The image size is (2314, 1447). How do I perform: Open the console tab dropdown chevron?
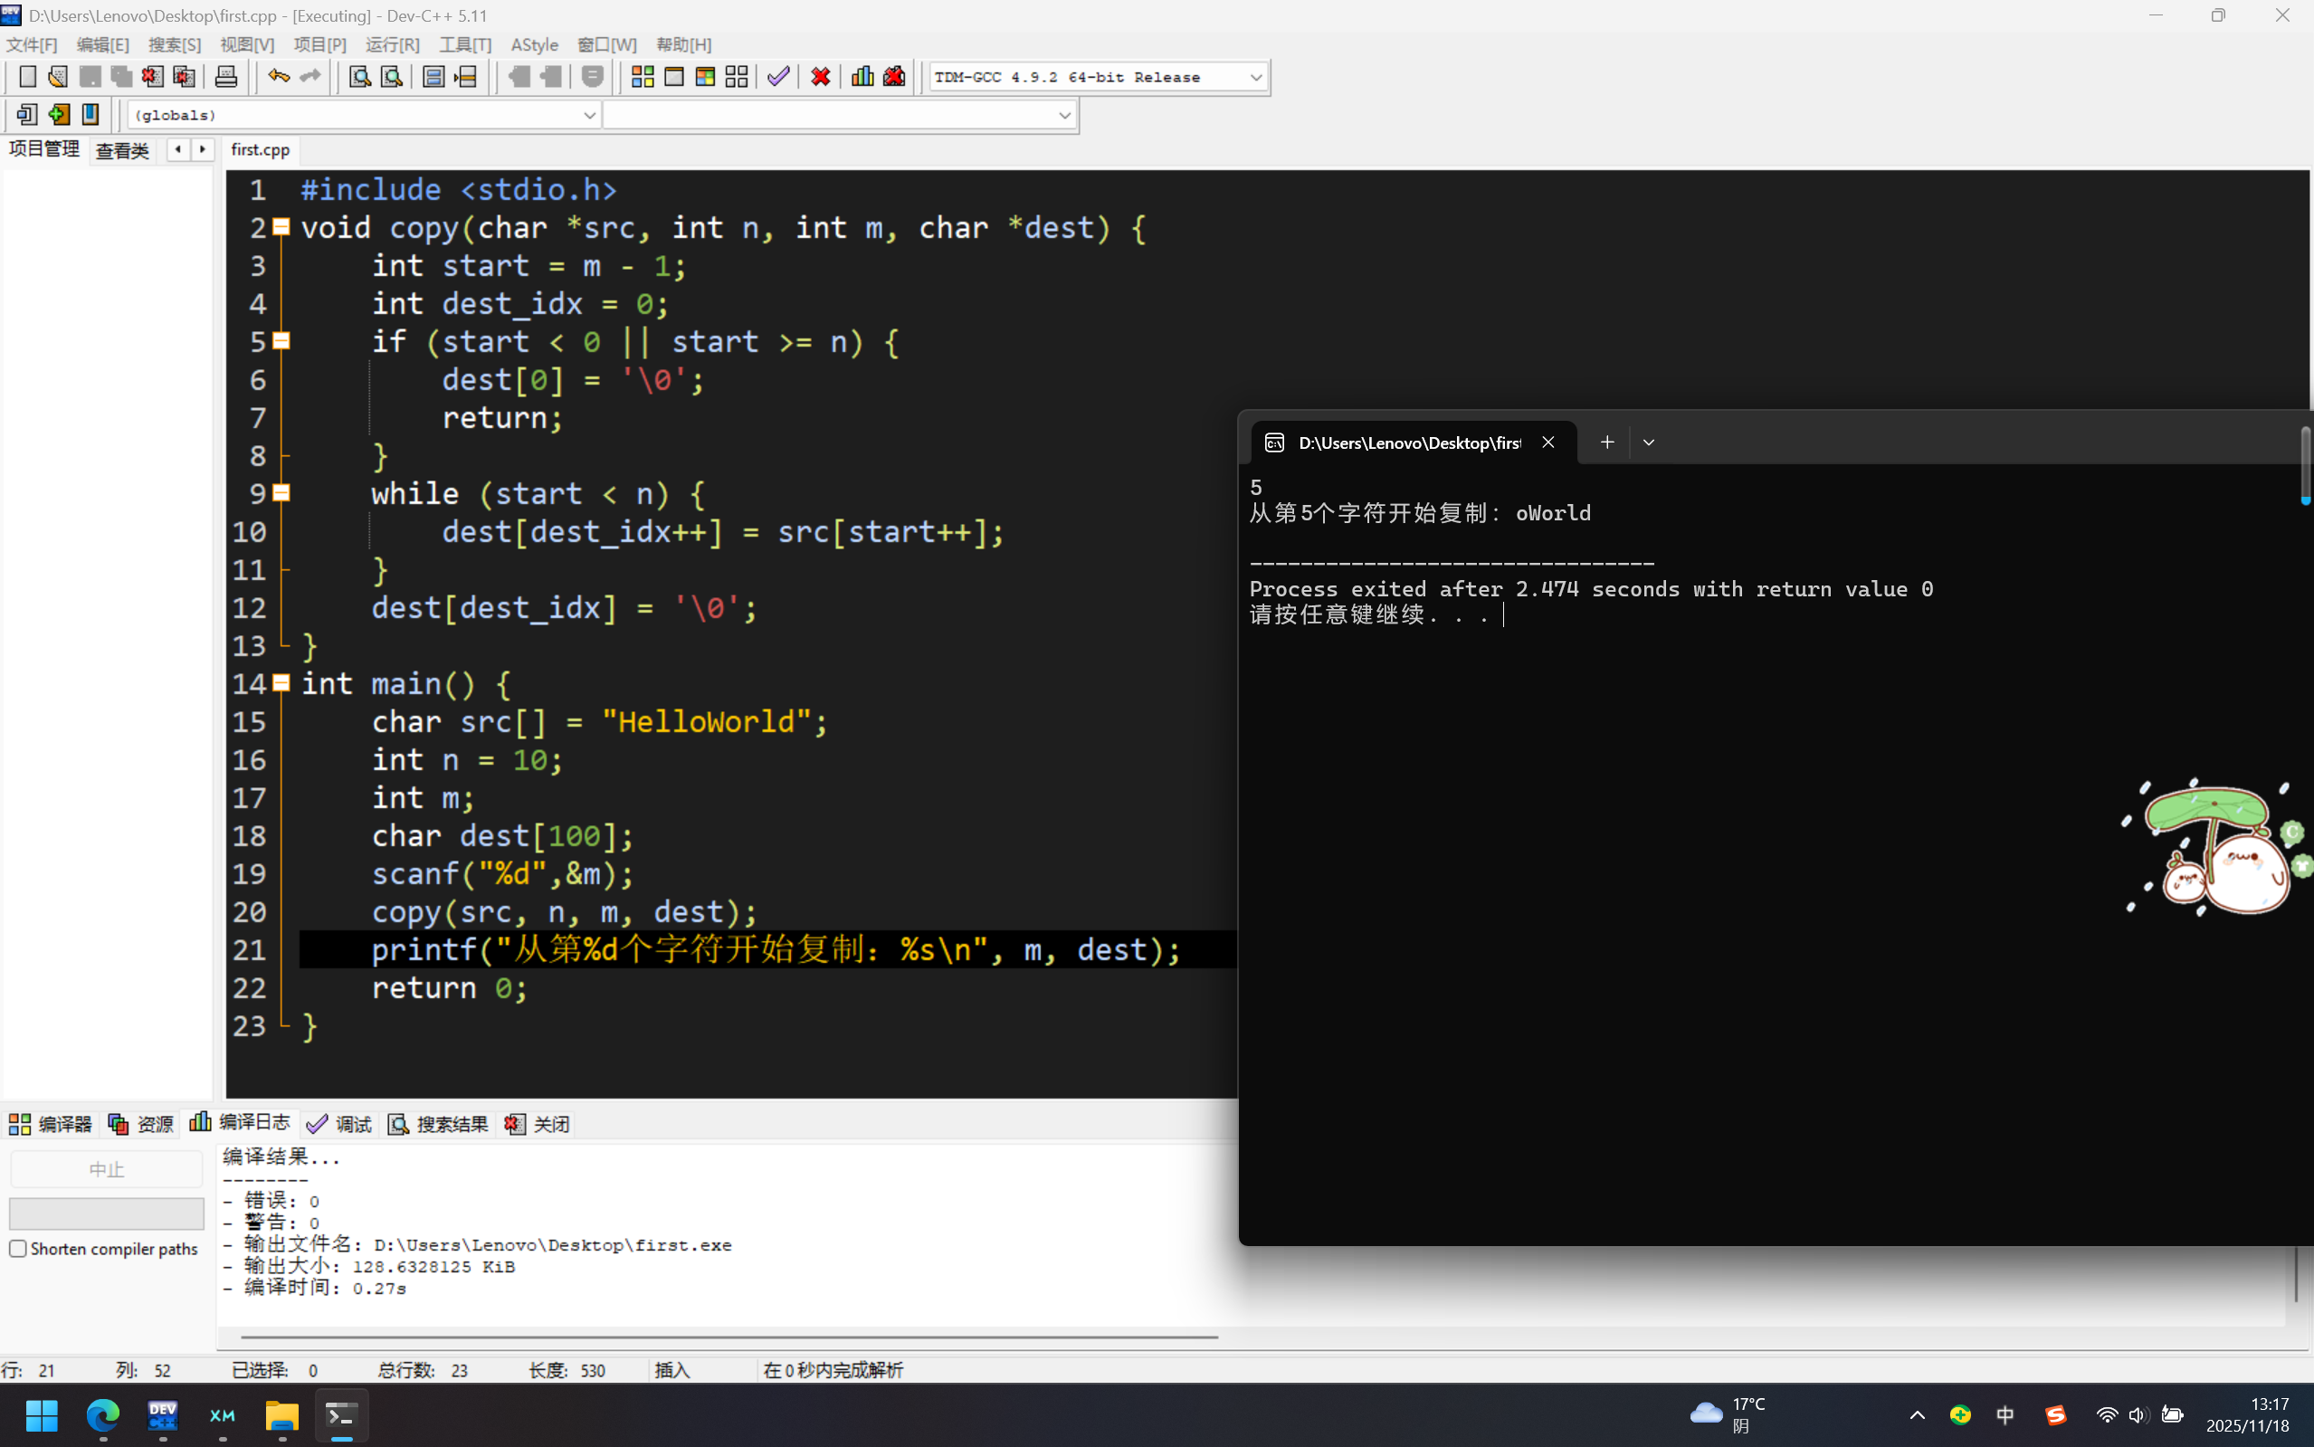[x=1648, y=443]
